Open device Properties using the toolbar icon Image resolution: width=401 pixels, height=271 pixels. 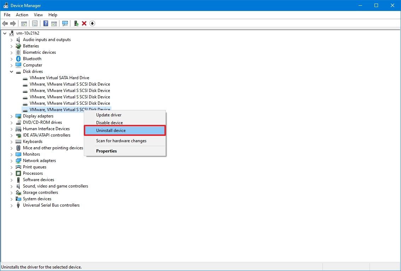(35, 23)
